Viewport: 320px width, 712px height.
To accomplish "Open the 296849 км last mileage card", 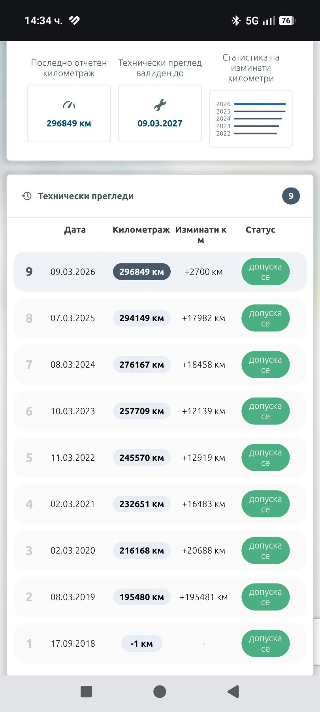I will tap(69, 114).
